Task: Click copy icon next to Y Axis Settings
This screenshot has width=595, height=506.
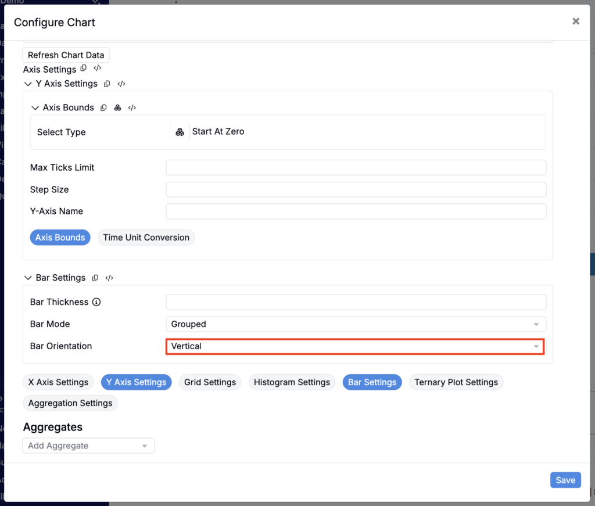Action: 107,84
